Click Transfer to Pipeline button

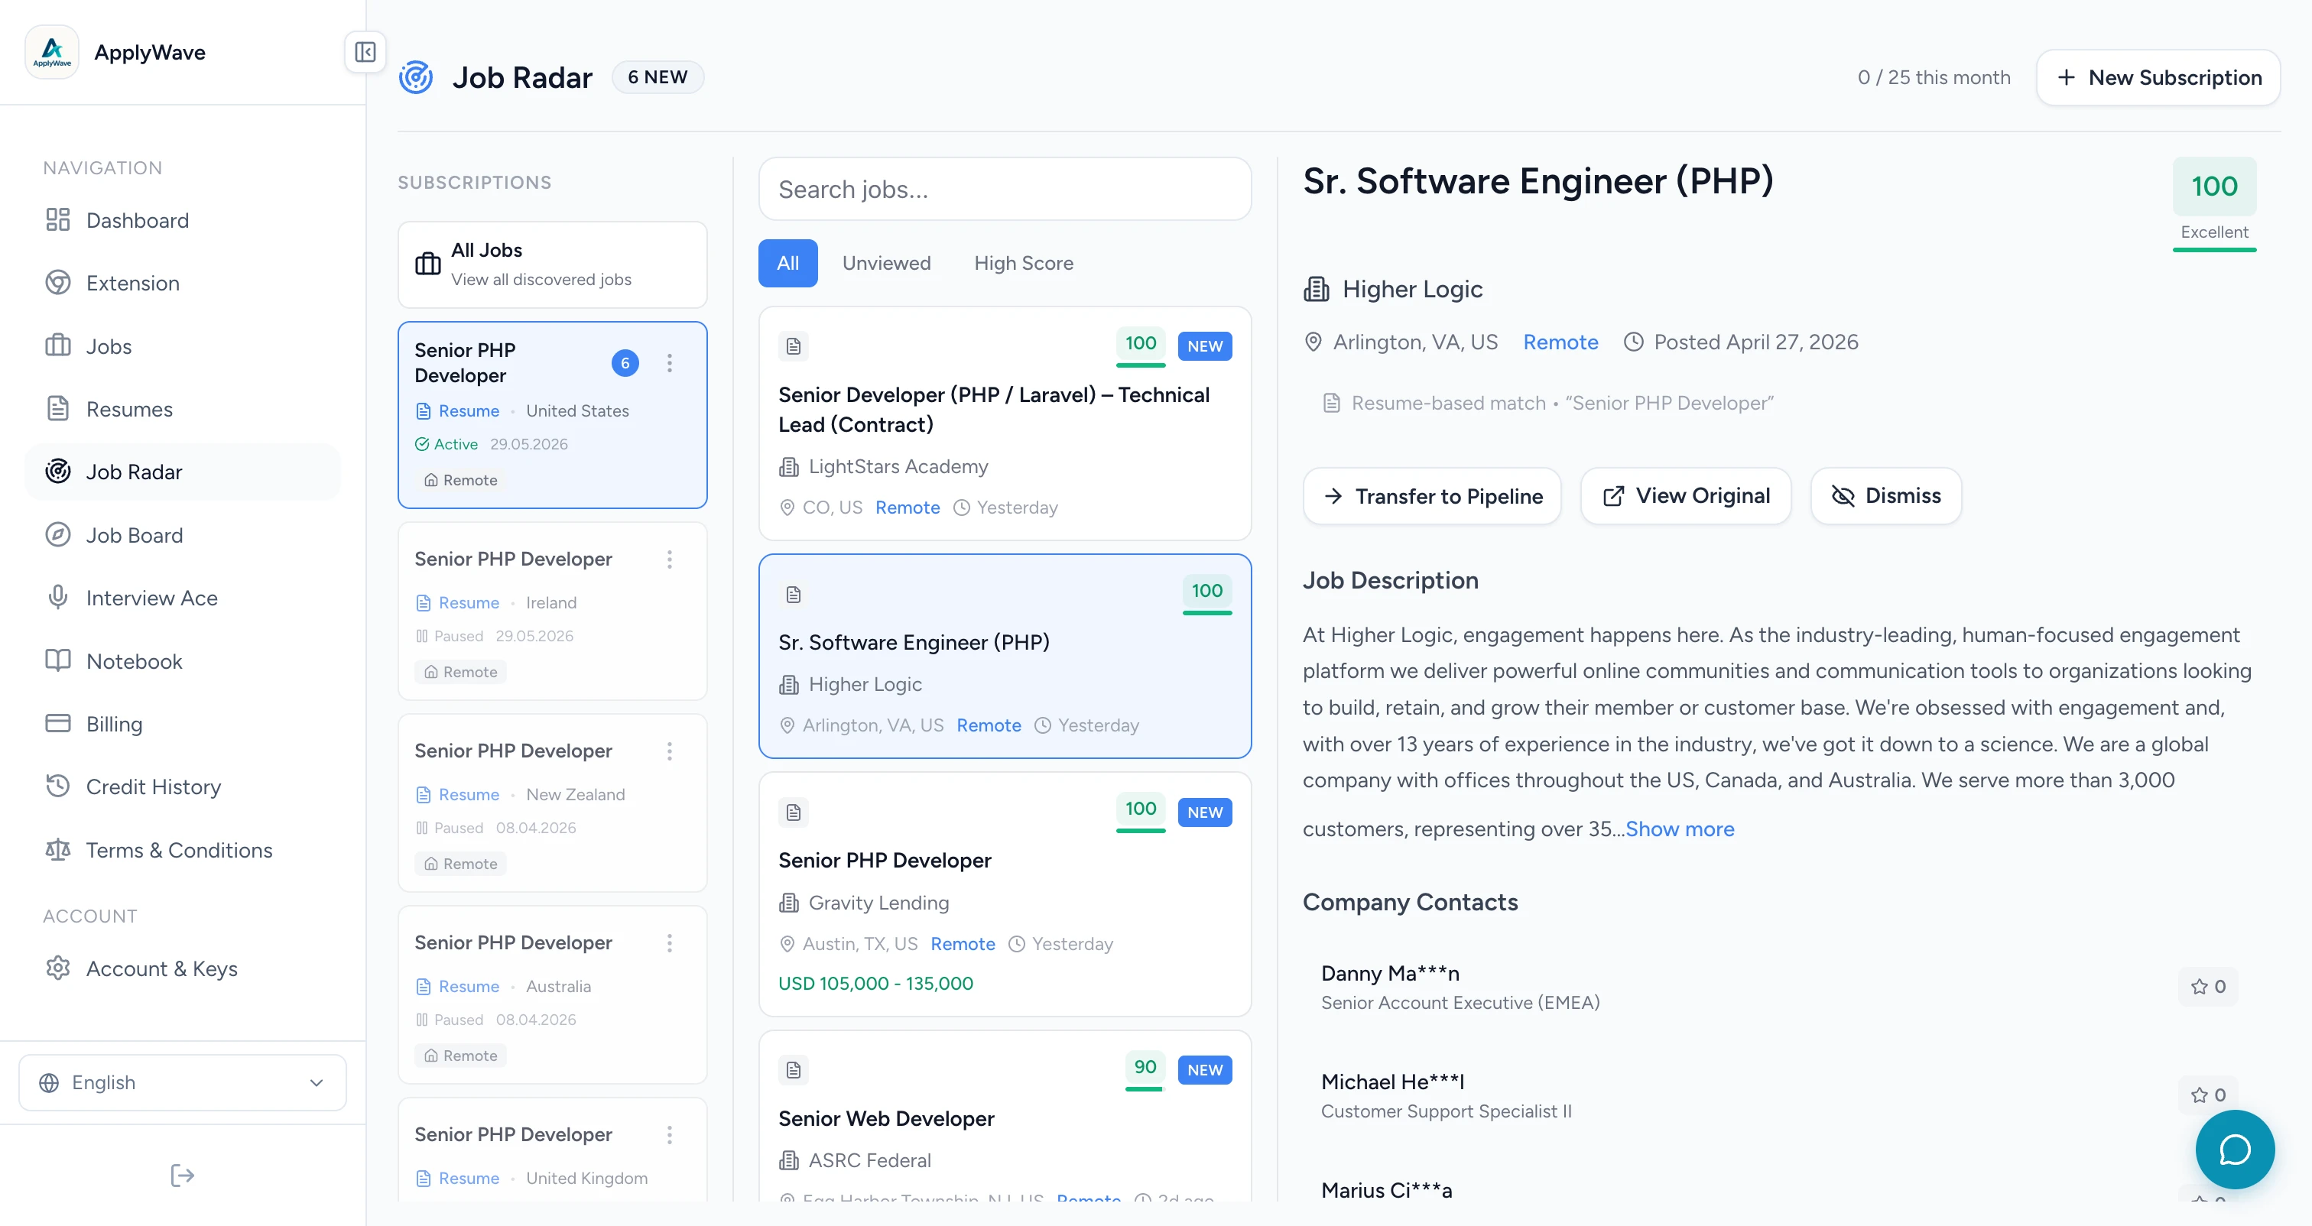click(1433, 495)
